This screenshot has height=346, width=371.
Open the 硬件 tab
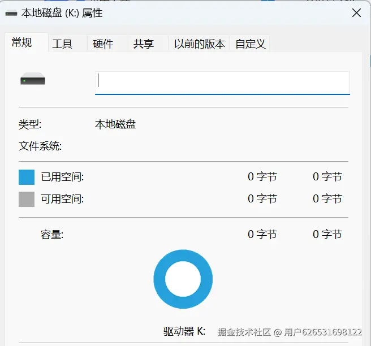point(107,44)
